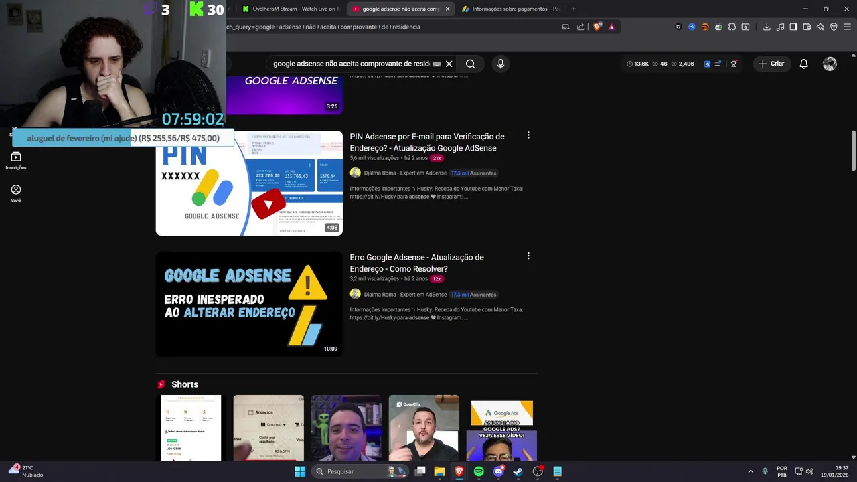Open the video title starting with 'Erro Google Adsense'
Image resolution: width=857 pixels, height=482 pixels.
pos(416,263)
